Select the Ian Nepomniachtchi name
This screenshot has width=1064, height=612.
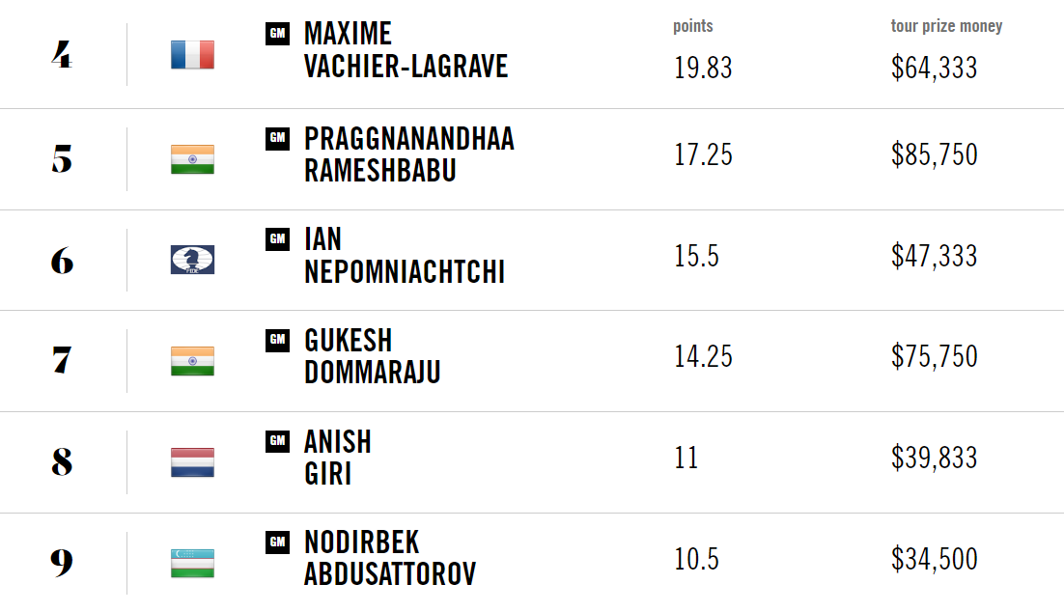(405, 256)
